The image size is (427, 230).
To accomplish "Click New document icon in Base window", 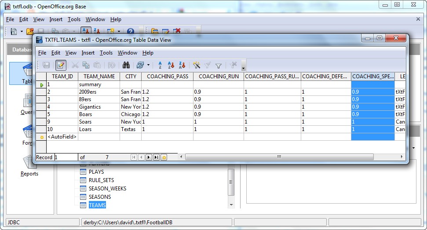I will [x=14, y=32].
